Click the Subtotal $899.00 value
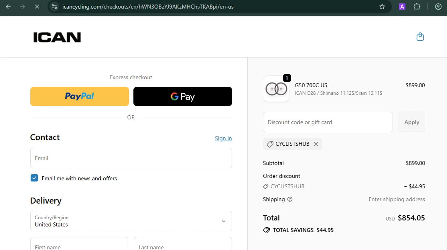 [415, 163]
